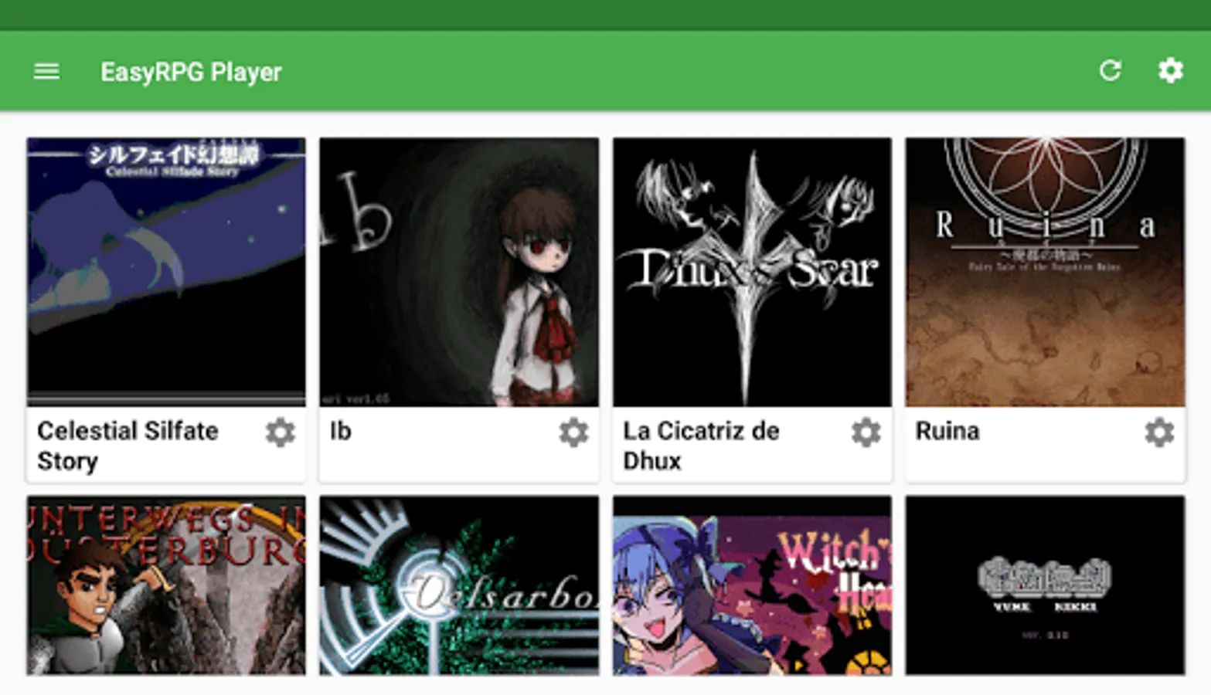Viewport: 1211px width, 695px height.
Task: Select the Ruina title screen thumbnail
Action: (x=1045, y=272)
